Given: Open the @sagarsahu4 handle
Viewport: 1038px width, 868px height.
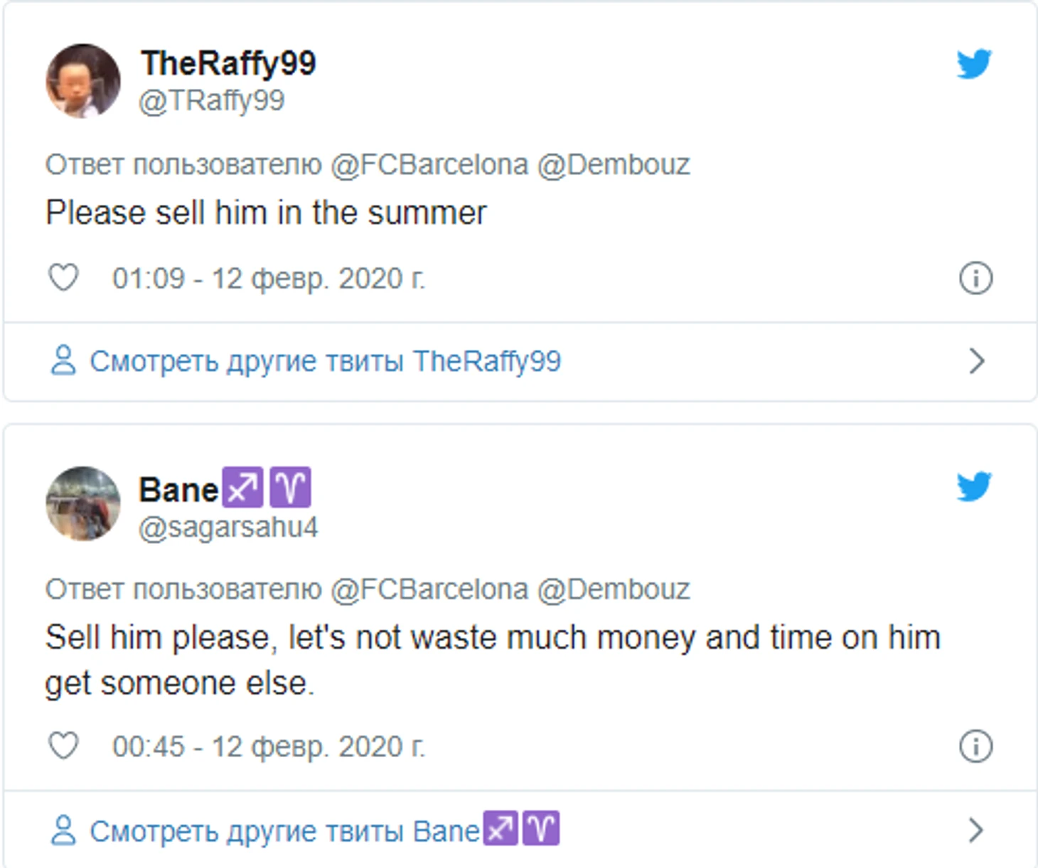Looking at the screenshot, I should click(x=228, y=528).
